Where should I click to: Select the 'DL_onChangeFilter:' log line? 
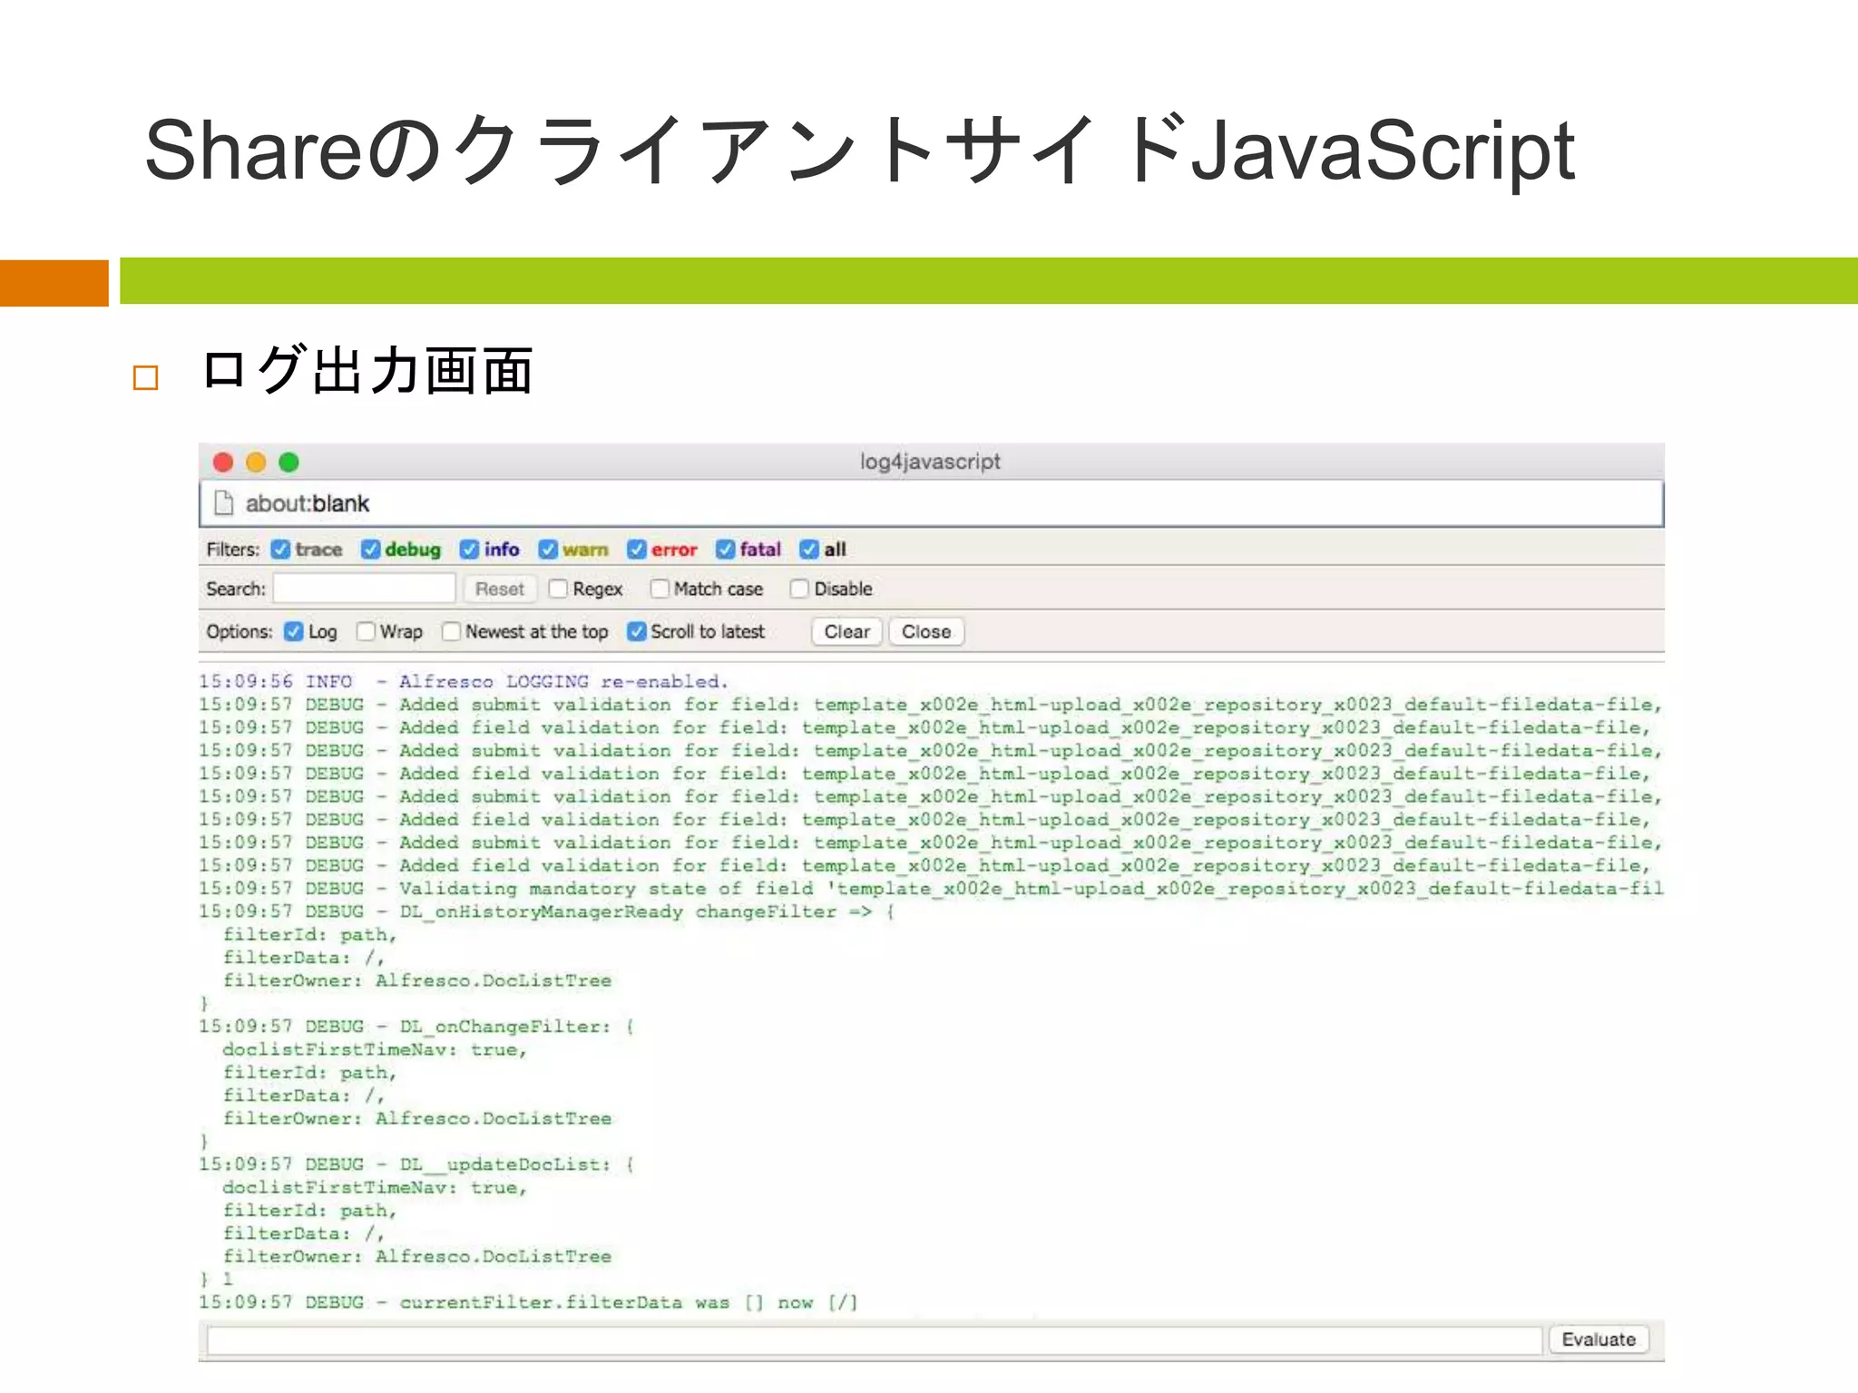pyautogui.click(x=416, y=1027)
